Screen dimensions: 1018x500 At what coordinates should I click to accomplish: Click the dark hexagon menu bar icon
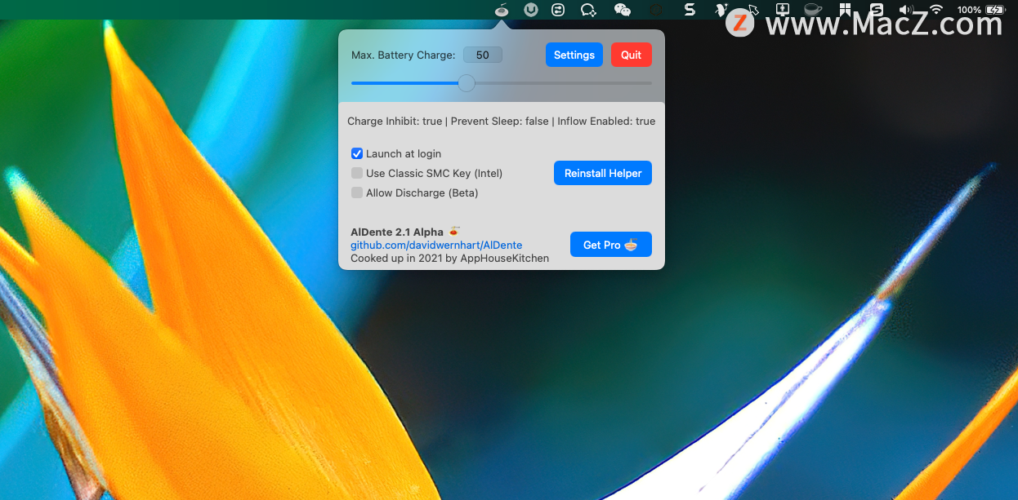coord(654,10)
